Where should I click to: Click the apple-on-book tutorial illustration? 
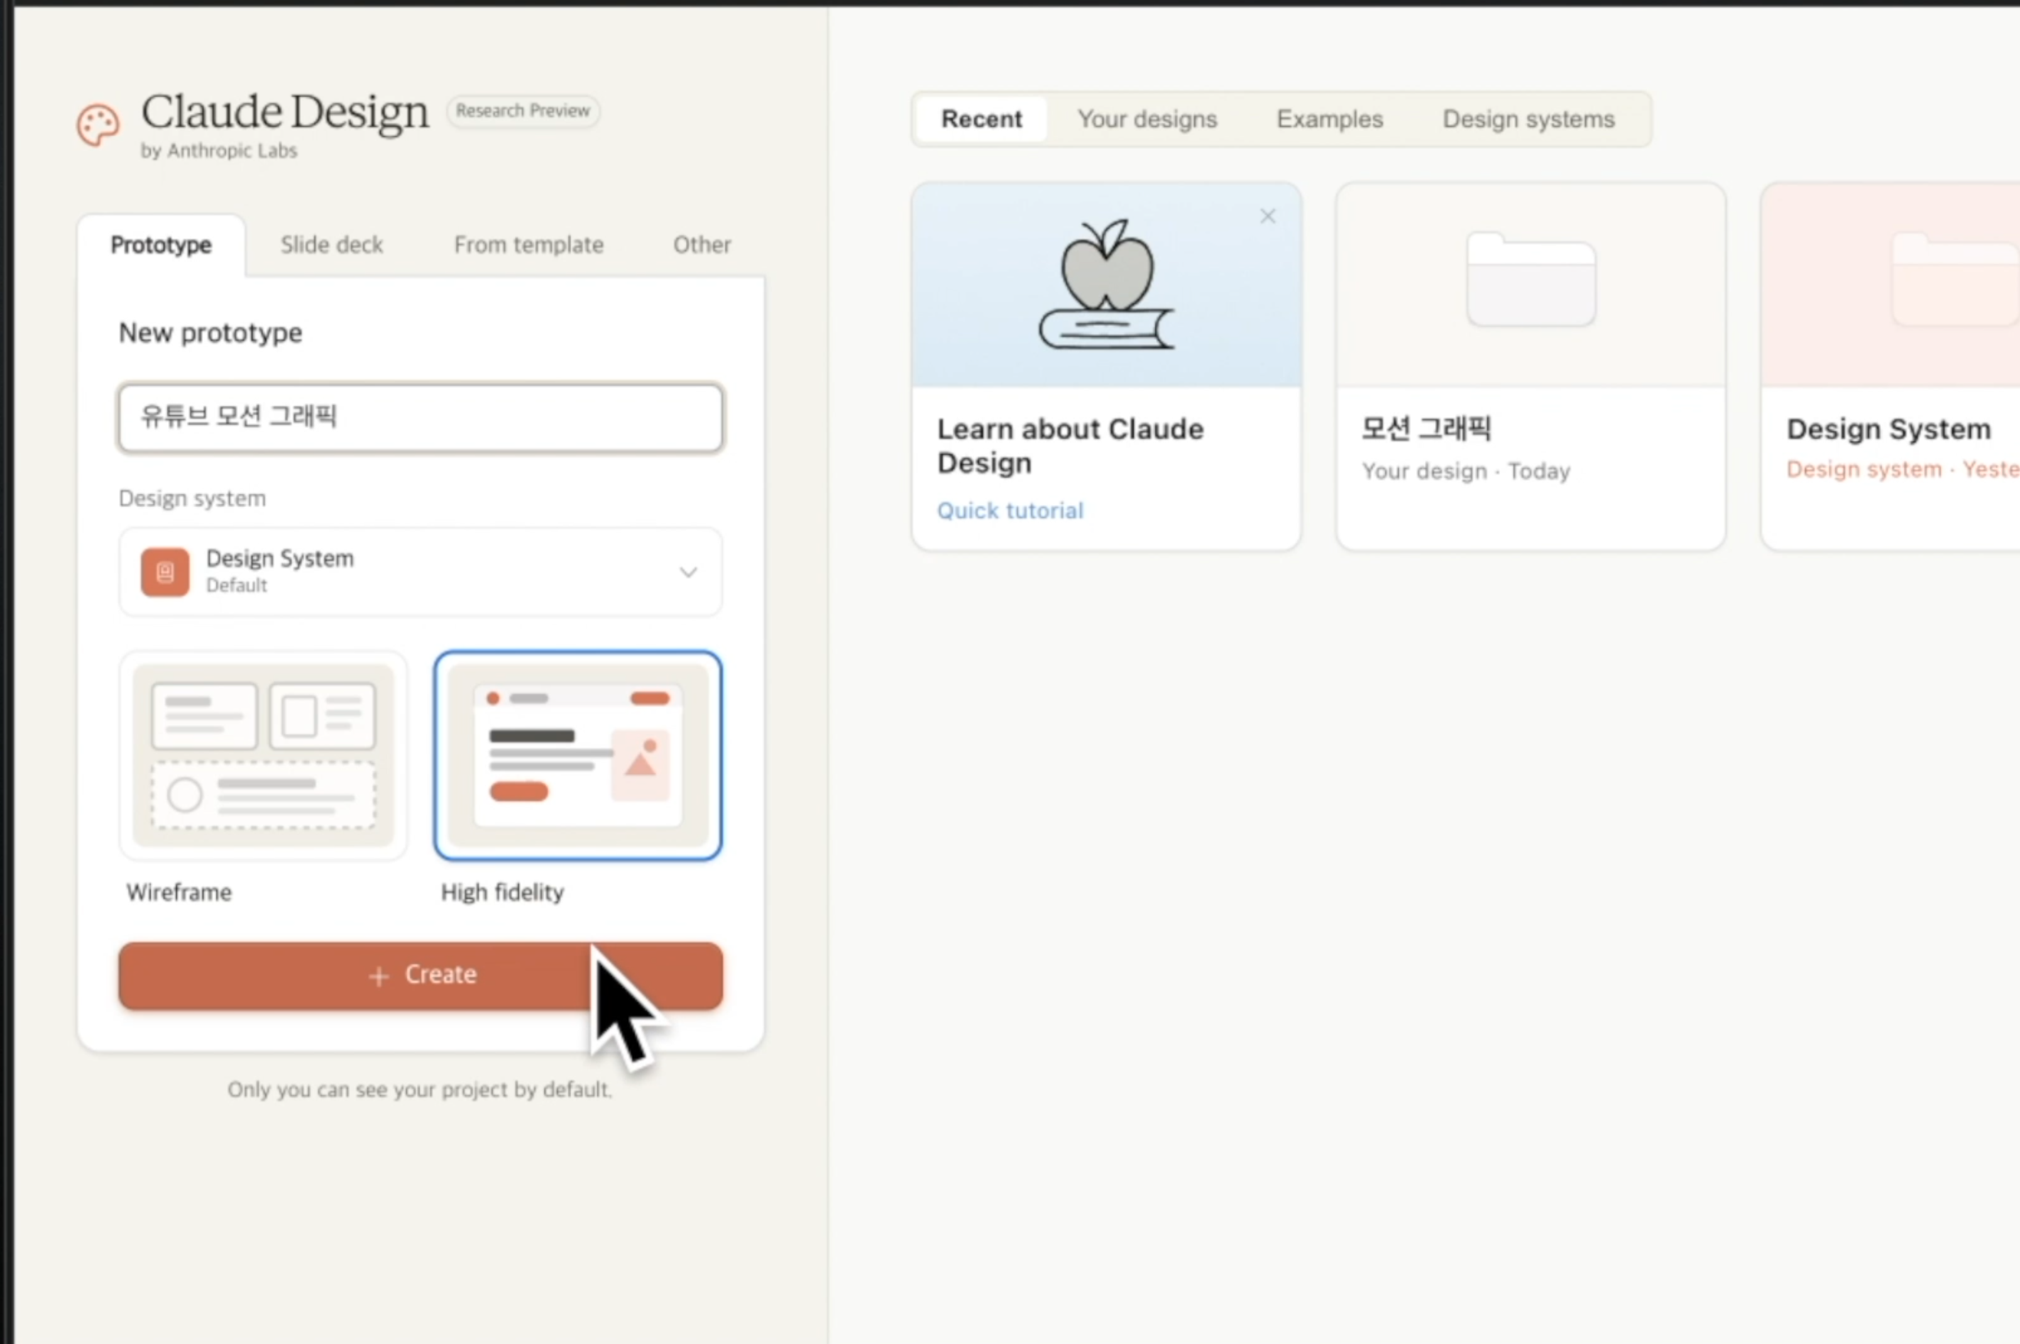(1106, 284)
